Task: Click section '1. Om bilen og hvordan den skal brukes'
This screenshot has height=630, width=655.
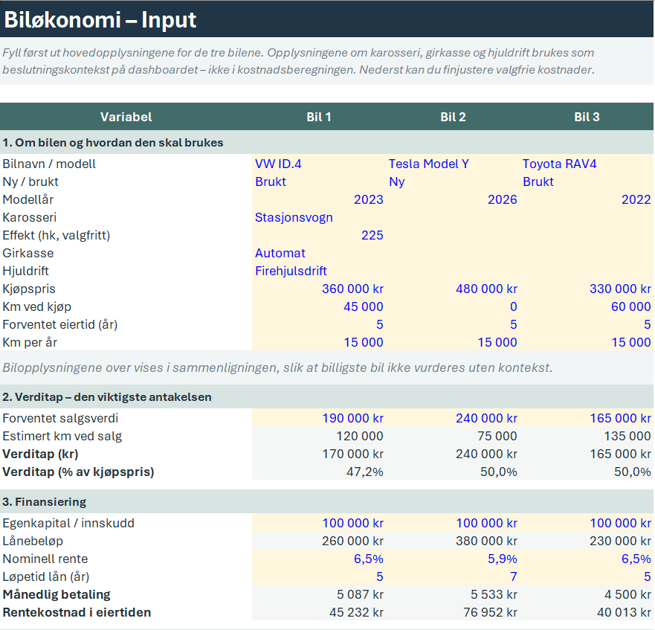Action: 113,143
